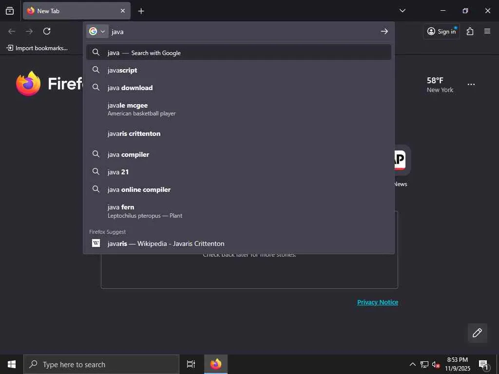Open Task View in the taskbar
This screenshot has height=374, width=499.
(191, 364)
